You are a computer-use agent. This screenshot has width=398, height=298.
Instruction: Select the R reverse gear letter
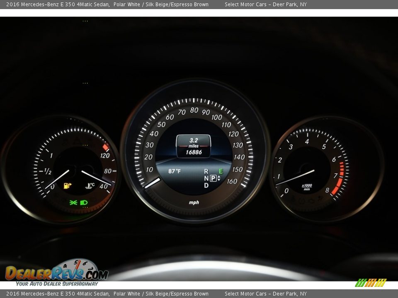point(206,171)
